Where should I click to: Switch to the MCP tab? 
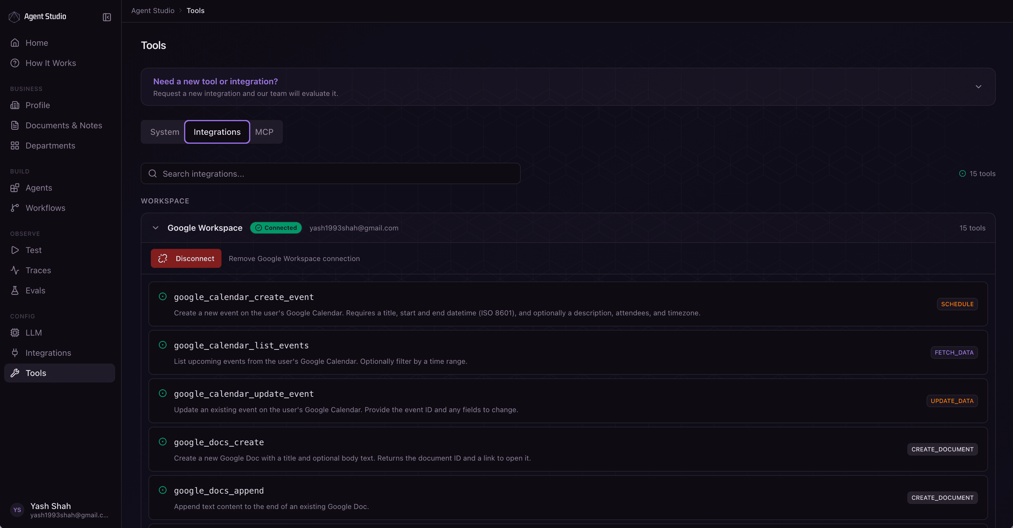pyautogui.click(x=264, y=132)
